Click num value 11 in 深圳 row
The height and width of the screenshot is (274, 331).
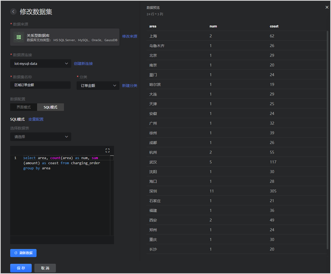pos(211,191)
